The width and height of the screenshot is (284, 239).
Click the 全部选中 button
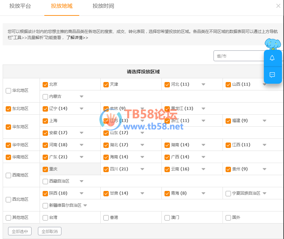[x=20, y=231]
